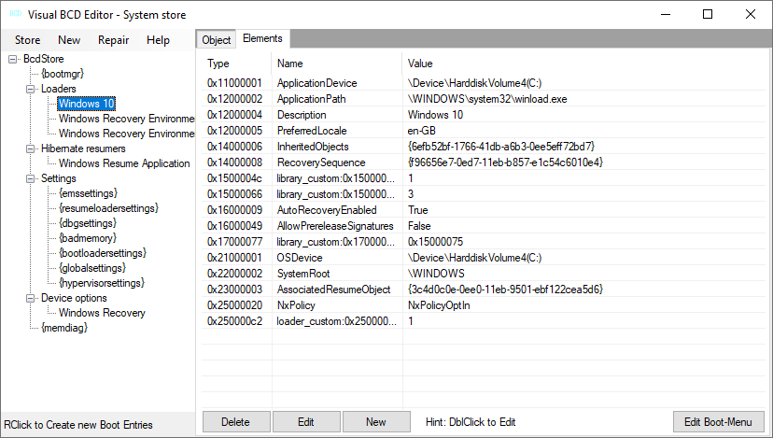Image resolution: width=773 pixels, height=438 pixels.
Task: Select the 0x15000066 type row
Action: (485, 194)
